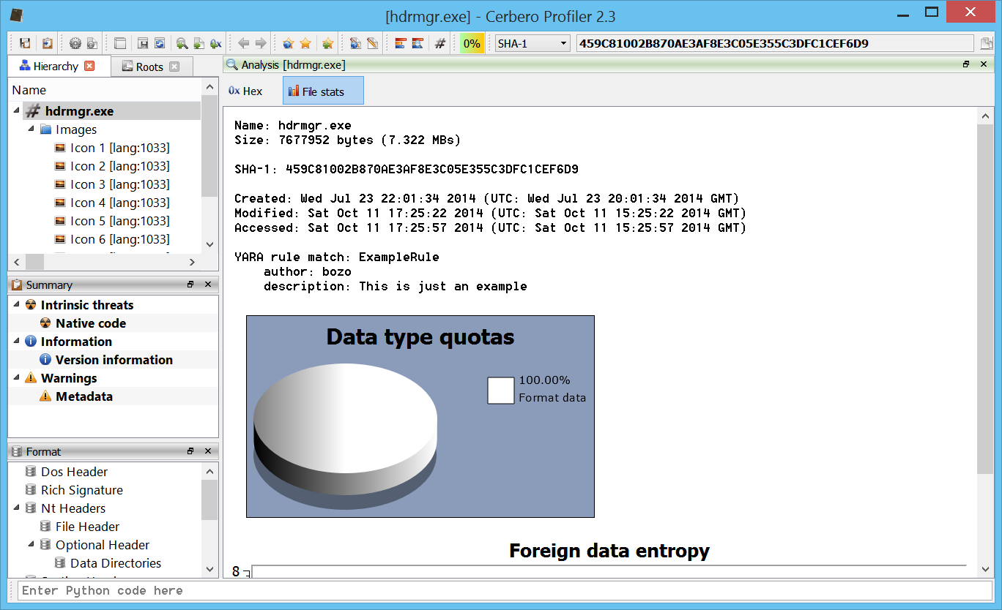Image resolution: width=1002 pixels, height=610 pixels.
Task: Select hdrmgr.exe in the hierarchy
Action: tap(79, 111)
